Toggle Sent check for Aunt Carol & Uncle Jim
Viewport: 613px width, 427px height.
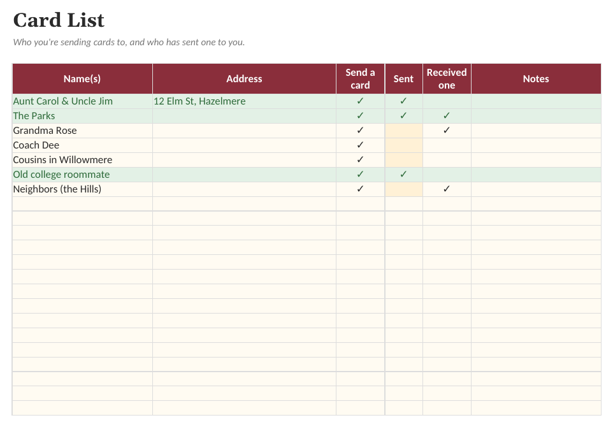[403, 101]
